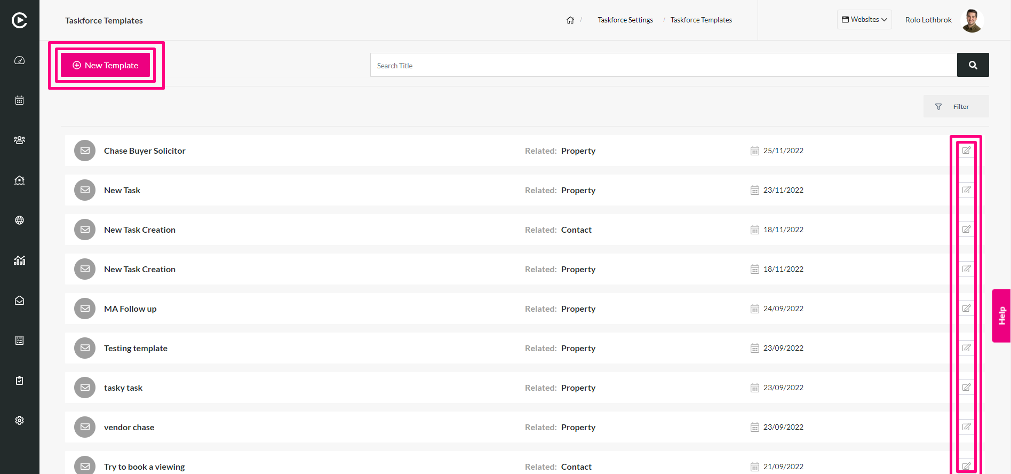Expand the Websites dropdown
Image resolution: width=1011 pixels, height=474 pixels.
point(864,20)
